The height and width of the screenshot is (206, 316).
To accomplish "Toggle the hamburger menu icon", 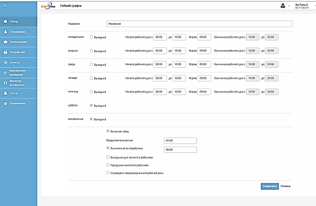I will [5, 5].
